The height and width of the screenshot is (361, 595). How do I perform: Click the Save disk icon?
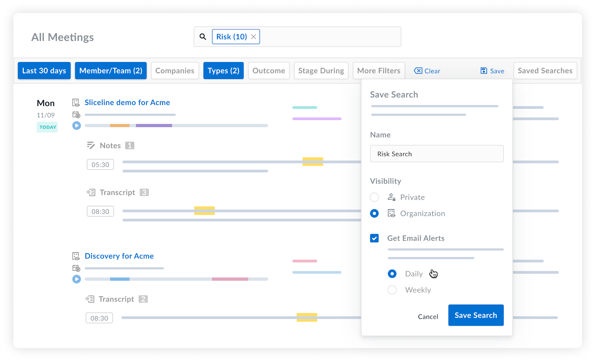484,71
